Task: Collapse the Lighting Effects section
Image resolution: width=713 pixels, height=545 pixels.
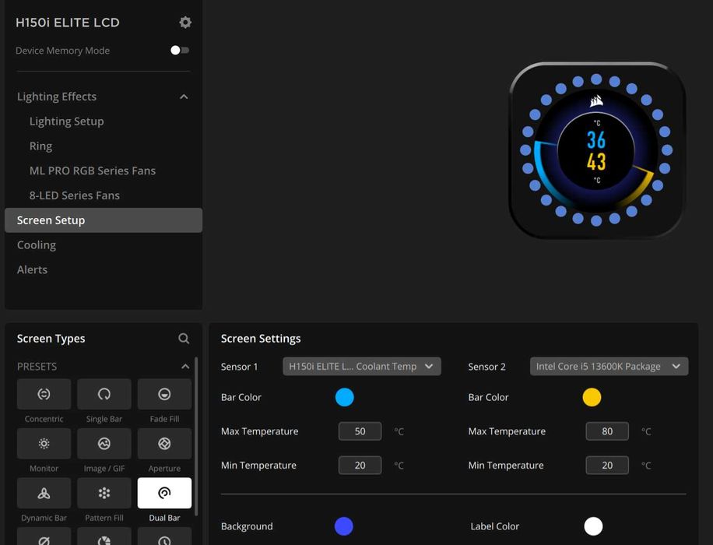Action: click(184, 97)
